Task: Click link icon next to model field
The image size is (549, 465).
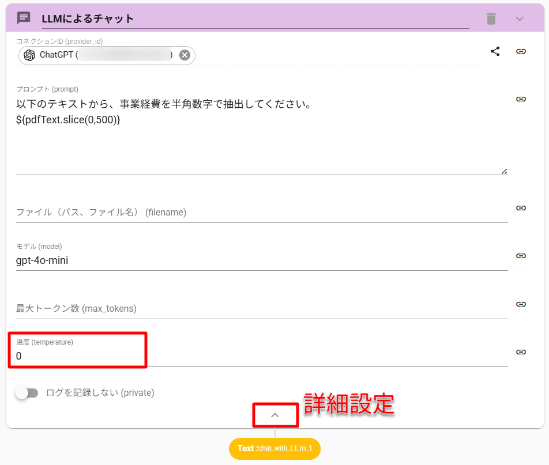Action: tap(521, 256)
